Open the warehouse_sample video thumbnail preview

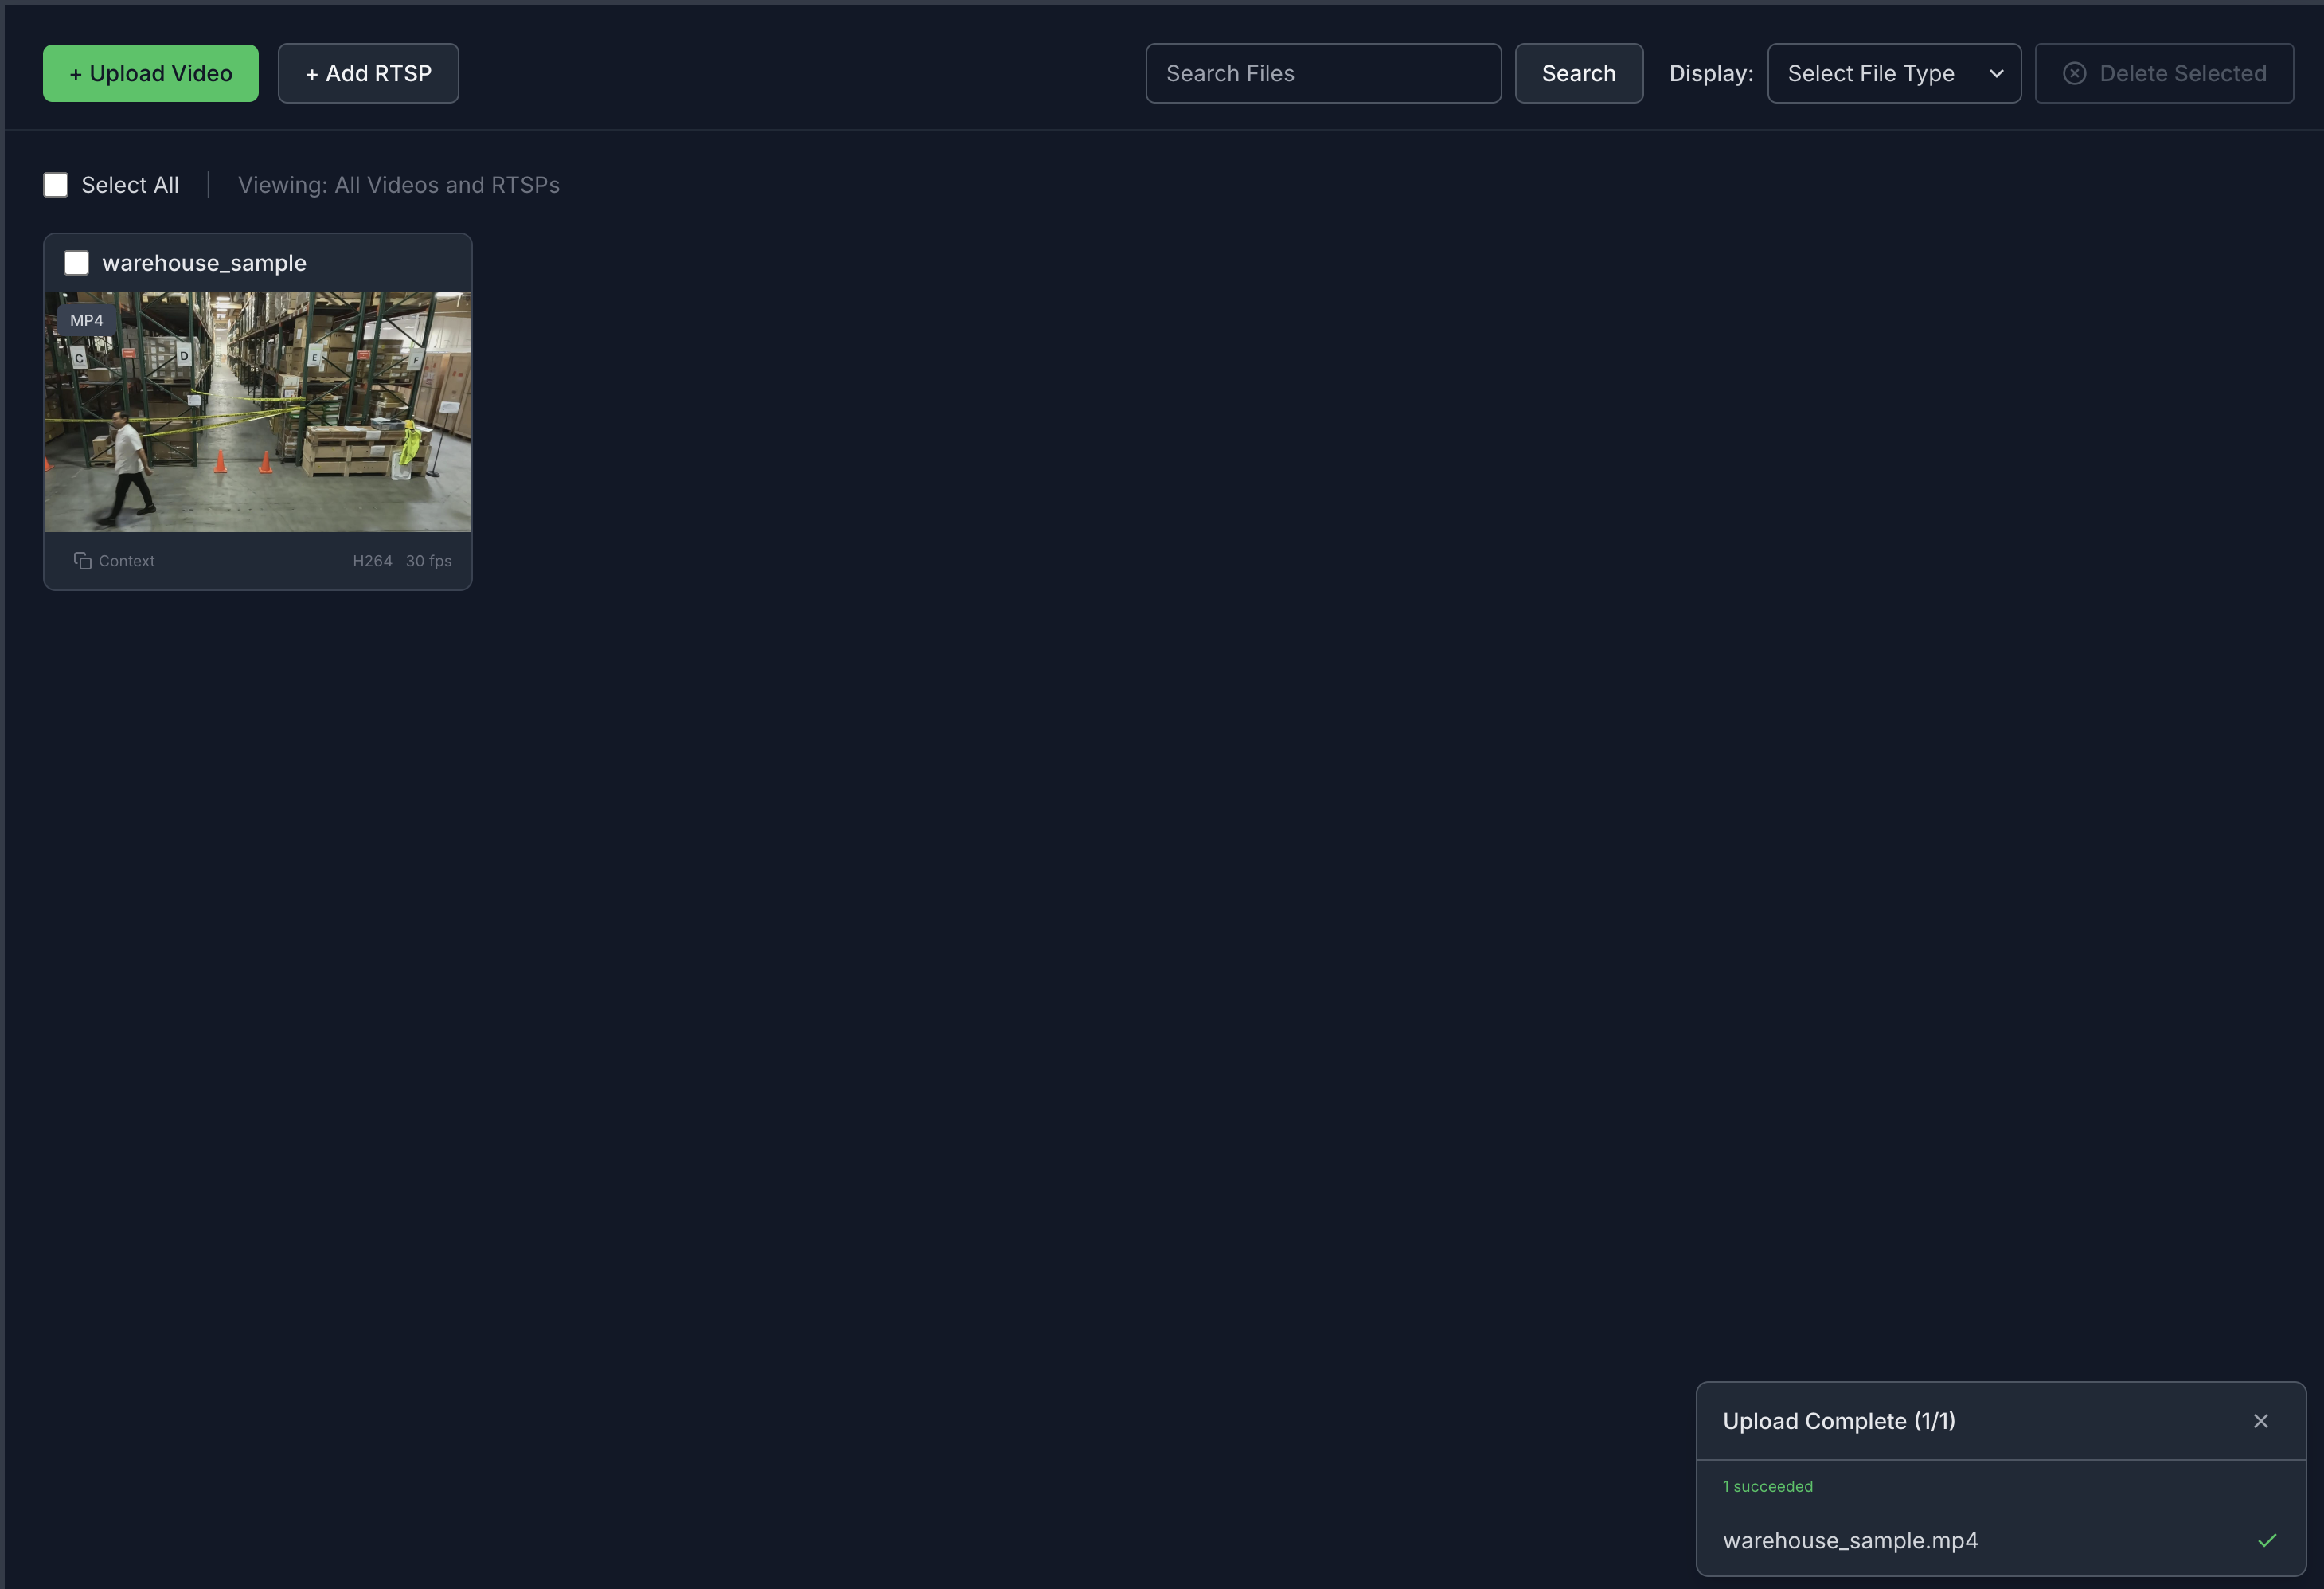coord(256,410)
